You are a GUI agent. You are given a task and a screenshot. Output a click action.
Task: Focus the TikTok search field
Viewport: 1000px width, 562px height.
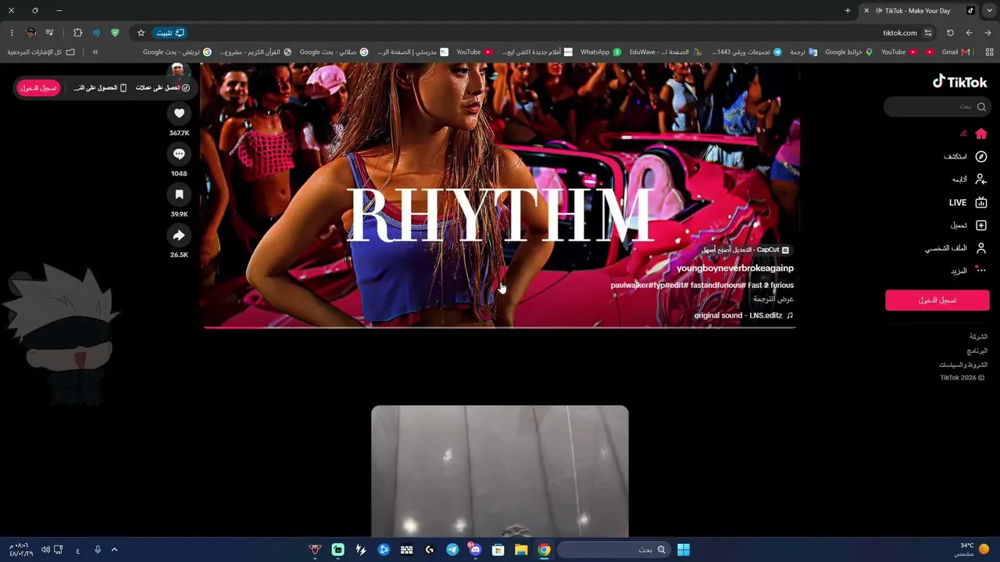tap(937, 106)
